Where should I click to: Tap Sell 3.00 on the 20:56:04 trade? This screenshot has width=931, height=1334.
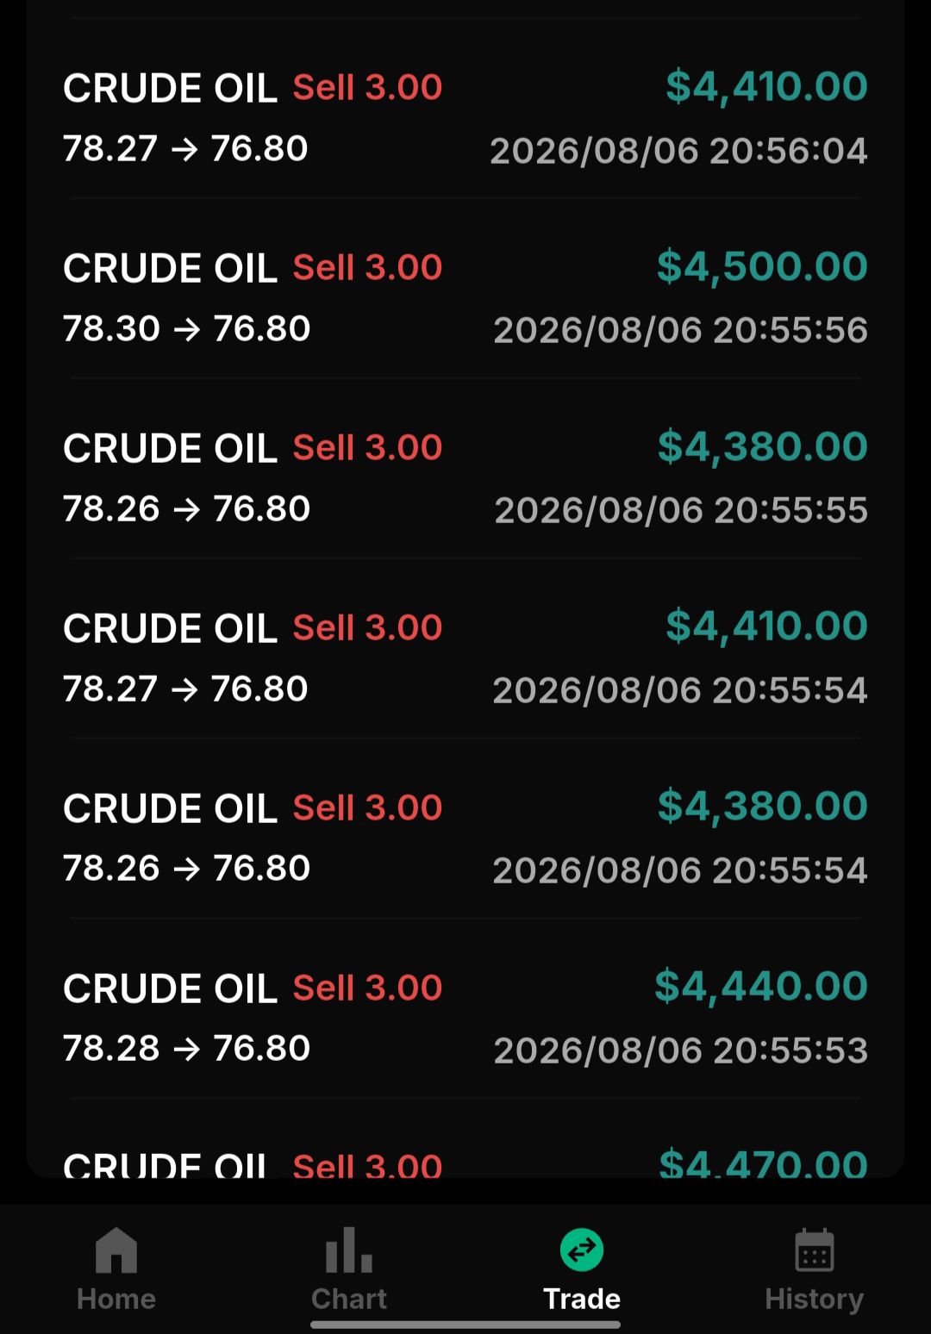tap(367, 87)
